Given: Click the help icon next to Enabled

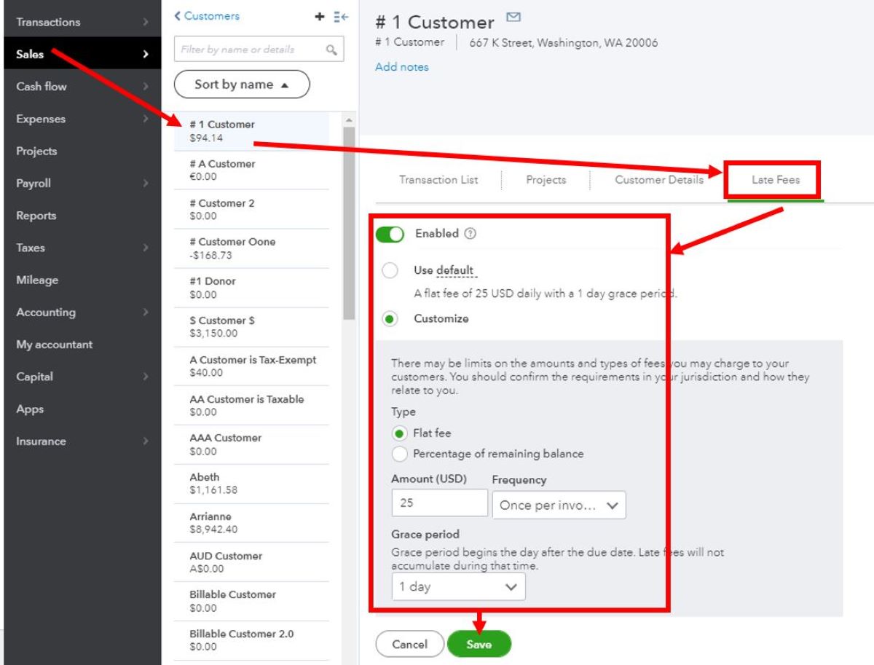Looking at the screenshot, I should tap(471, 234).
